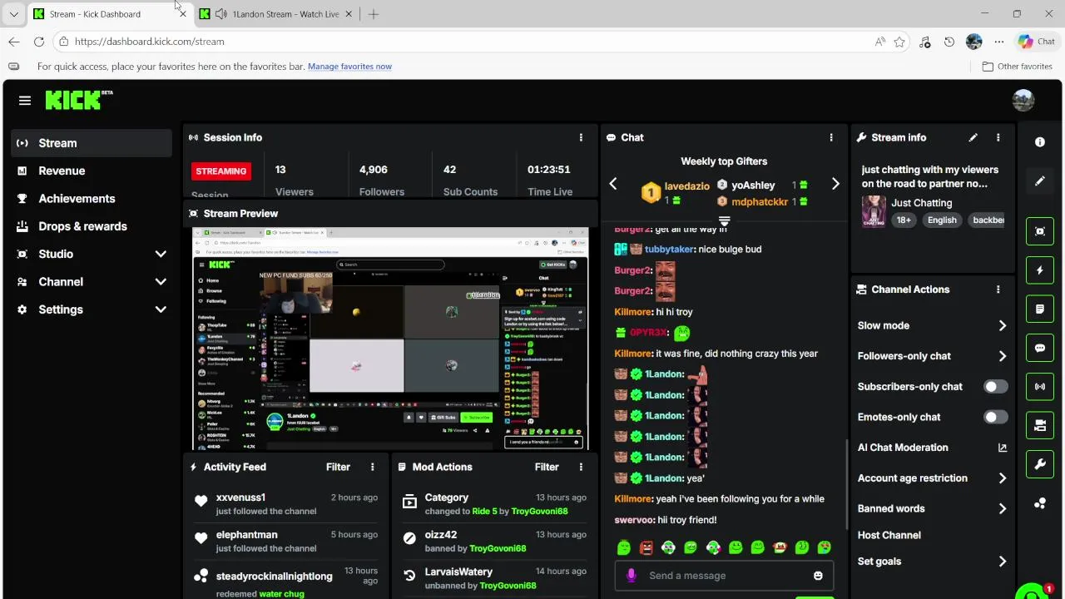
Task: Click the lightning bolt icon in right toolbar
Action: (x=1040, y=270)
